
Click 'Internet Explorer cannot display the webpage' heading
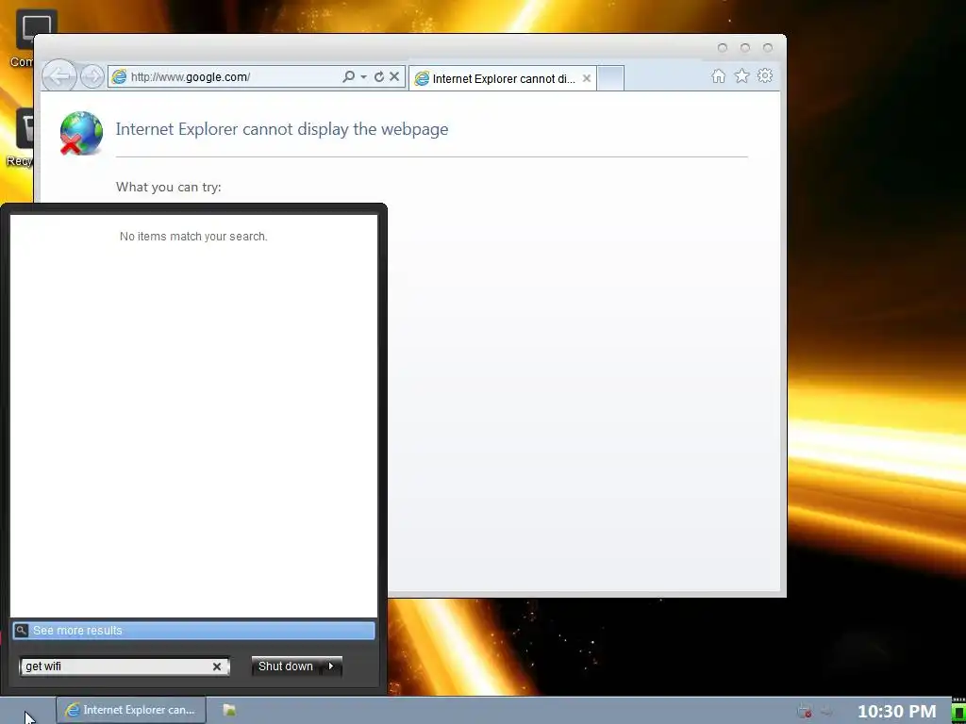click(x=282, y=129)
